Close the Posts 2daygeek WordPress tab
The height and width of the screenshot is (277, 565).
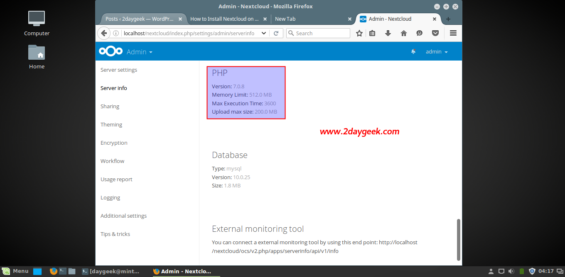[180, 19]
